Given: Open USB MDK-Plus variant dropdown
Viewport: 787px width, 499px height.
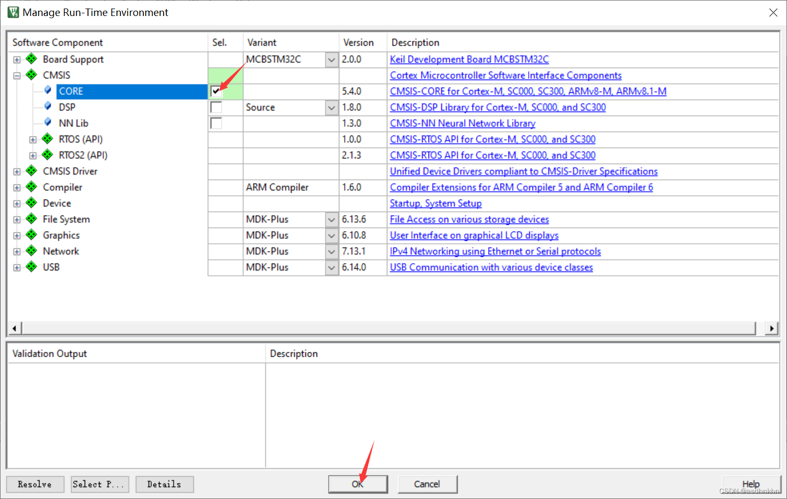Looking at the screenshot, I should click(331, 268).
